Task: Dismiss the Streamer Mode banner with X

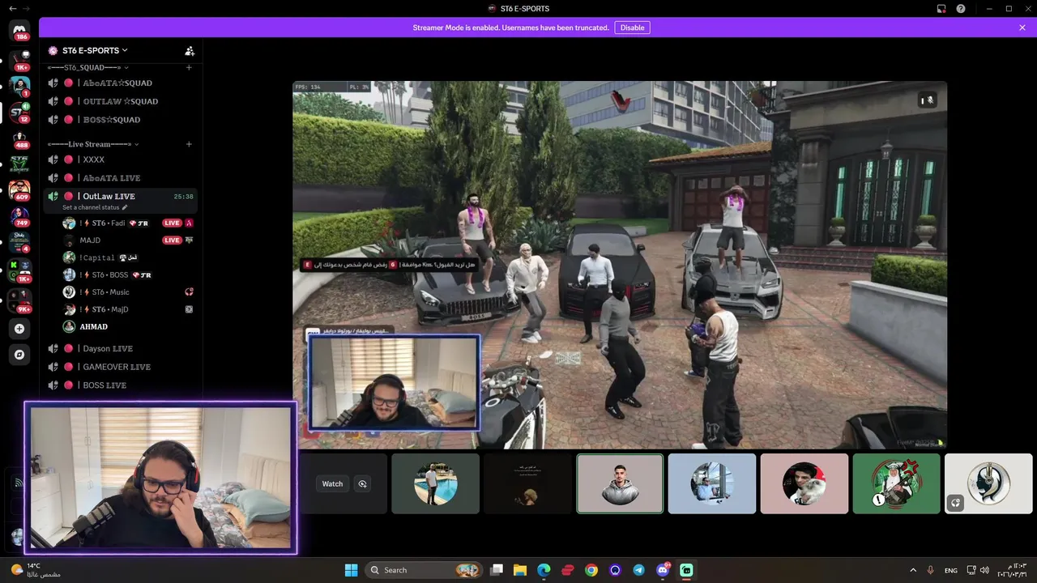Action: 1022,28
